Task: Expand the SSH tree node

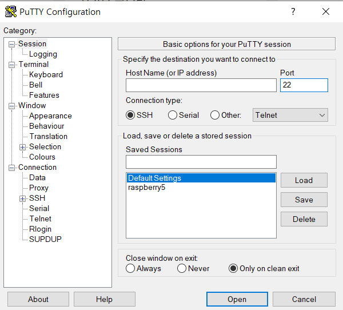Action: [x=22, y=199]
